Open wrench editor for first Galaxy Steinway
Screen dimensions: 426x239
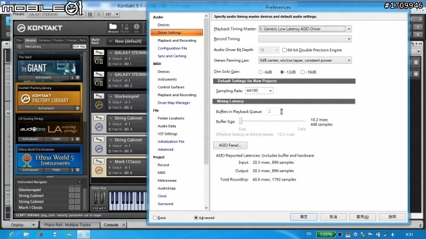click(99, 52)
